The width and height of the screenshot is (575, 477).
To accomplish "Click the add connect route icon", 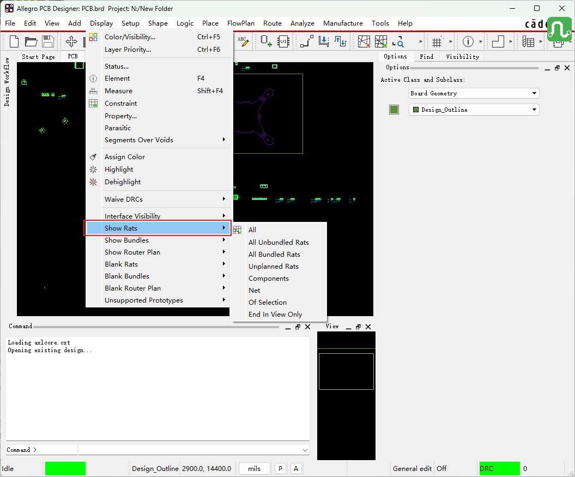I will pos(306,41).
